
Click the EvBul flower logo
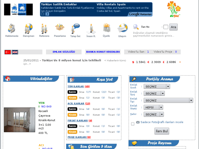174,9
